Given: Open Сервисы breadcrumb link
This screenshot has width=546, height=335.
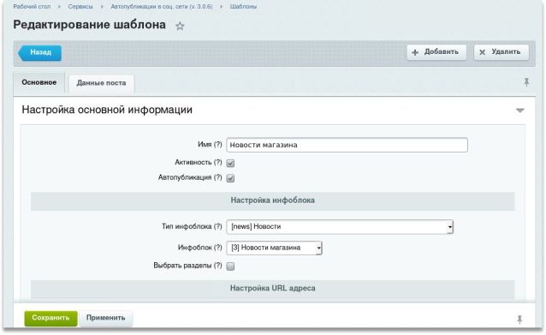Looking at the screenshot, I should point(80,7).
